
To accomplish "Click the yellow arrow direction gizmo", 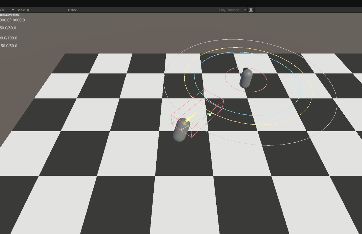I will tap(192, 116).
